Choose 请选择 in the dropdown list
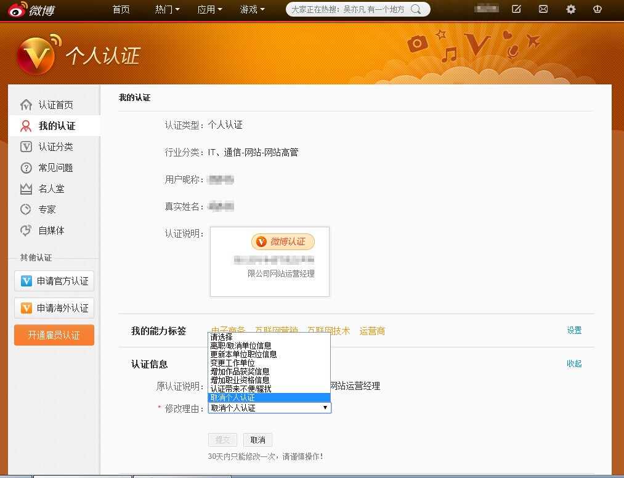 pyautogui.click(x=269, y=337)
